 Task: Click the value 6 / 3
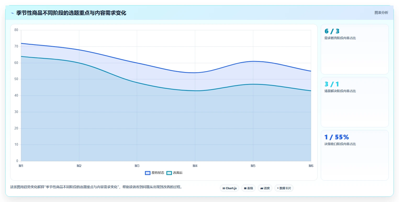[332, 31]
